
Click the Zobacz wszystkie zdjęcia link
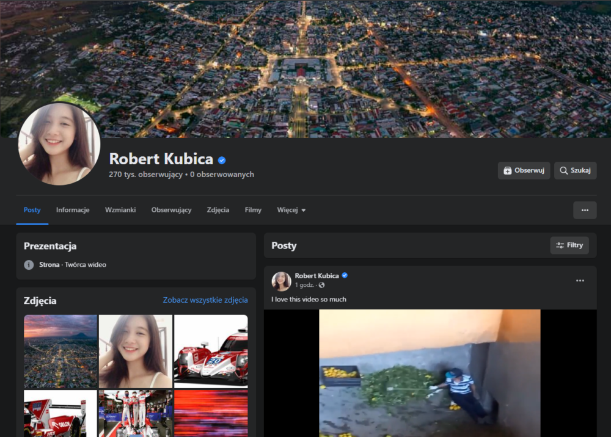coord(205,300)
